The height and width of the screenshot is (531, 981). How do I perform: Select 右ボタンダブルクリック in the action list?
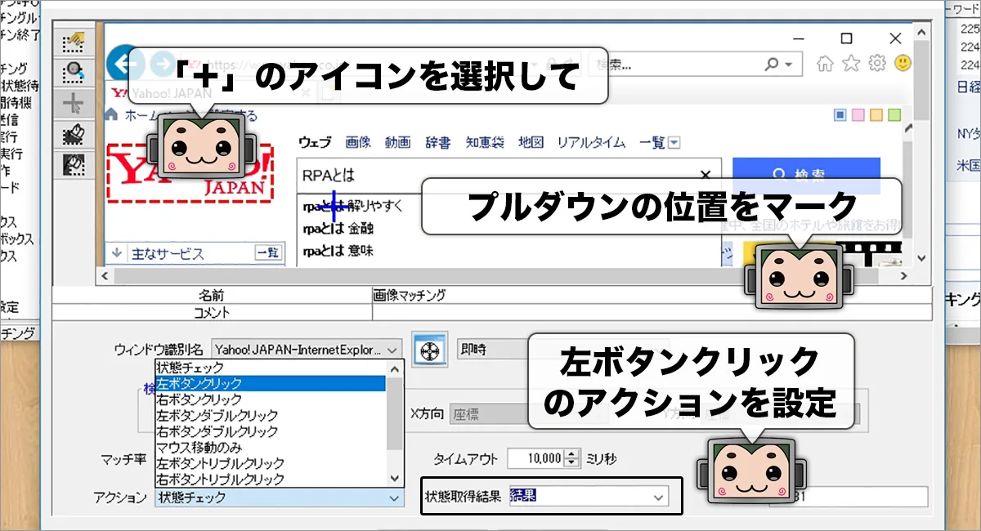[x=270, y=431]
